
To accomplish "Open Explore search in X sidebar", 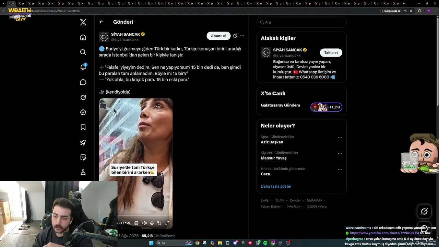I will click(83, 52).
